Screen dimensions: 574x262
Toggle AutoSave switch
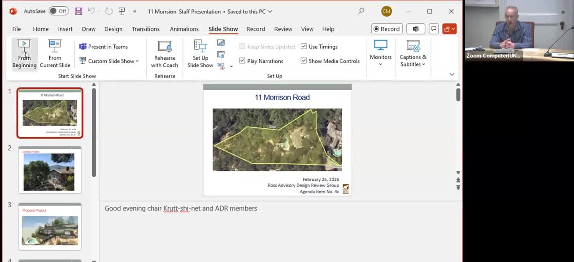[x=59, y=11]
